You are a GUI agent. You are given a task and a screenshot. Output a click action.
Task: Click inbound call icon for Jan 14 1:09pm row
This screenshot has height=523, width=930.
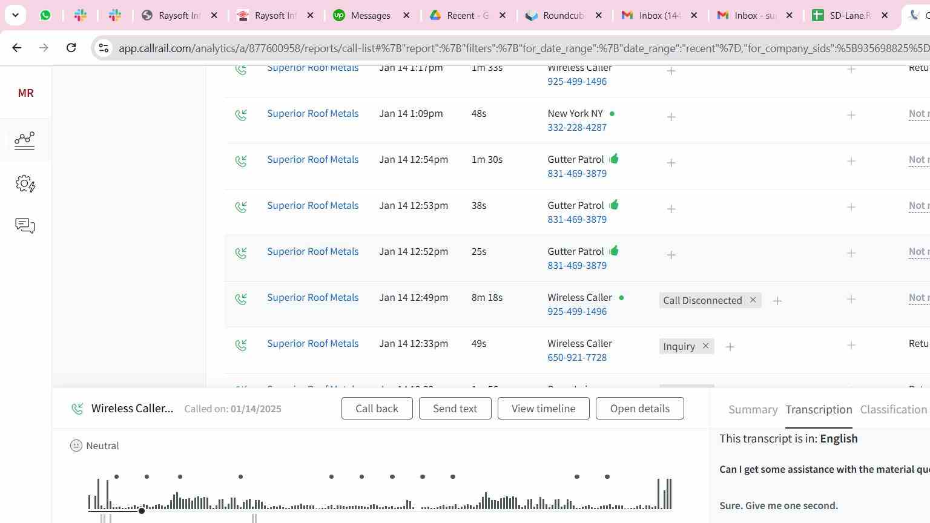[241, 115]
